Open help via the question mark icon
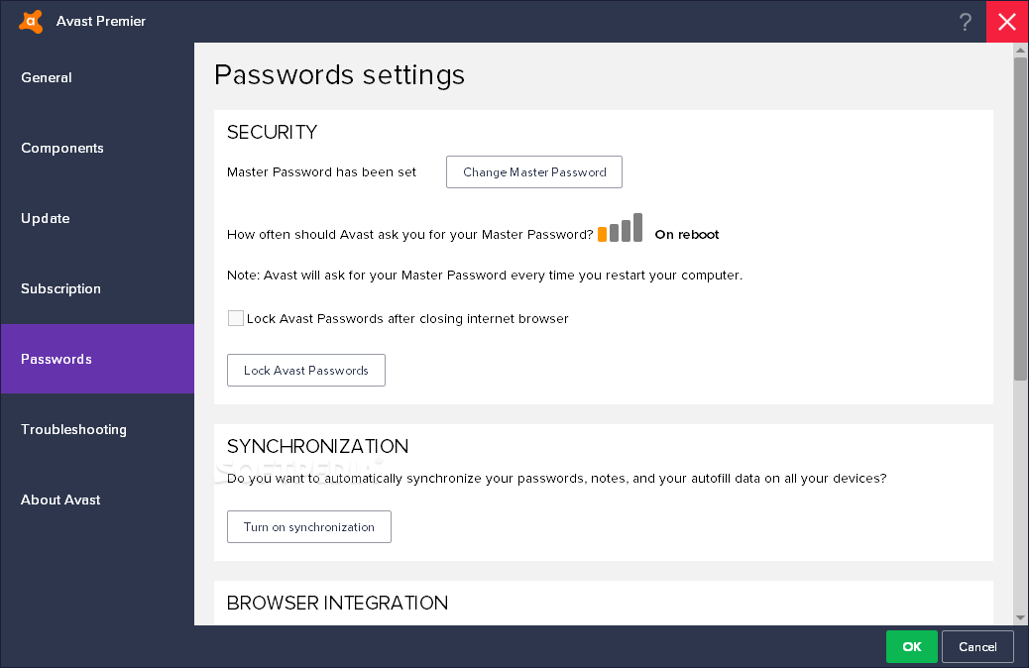The width and height of the screenshot is (1029, 668). 965,22
